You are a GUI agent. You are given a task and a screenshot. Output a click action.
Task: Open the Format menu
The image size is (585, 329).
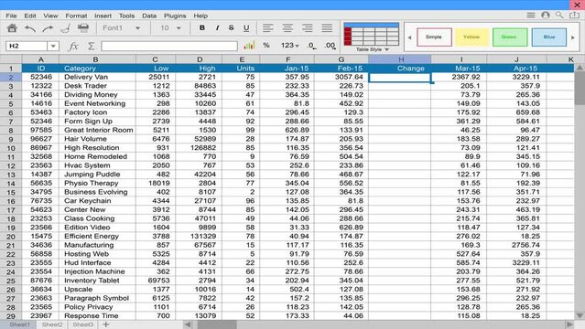76,16
